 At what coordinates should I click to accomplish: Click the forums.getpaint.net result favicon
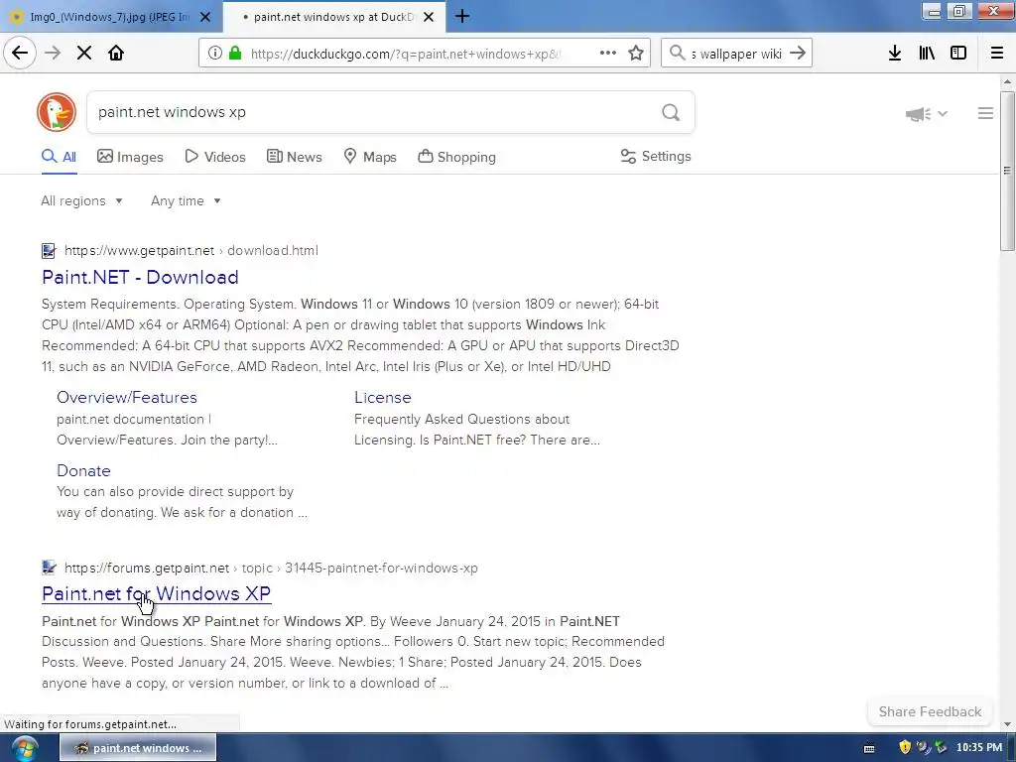tap(49, 569)
